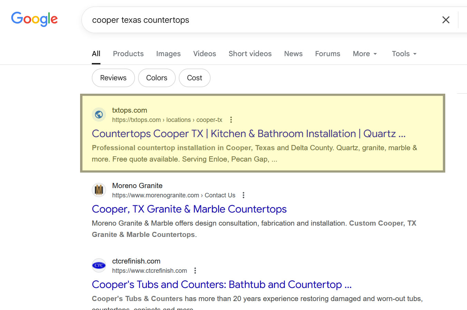Apply the Cost search filter
The width and height of the screenshot is (467, 310).
tap(194, 78)
